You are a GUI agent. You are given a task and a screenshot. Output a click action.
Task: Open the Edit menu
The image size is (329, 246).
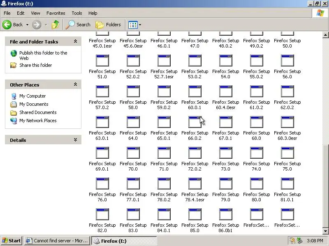click(21, 13)
